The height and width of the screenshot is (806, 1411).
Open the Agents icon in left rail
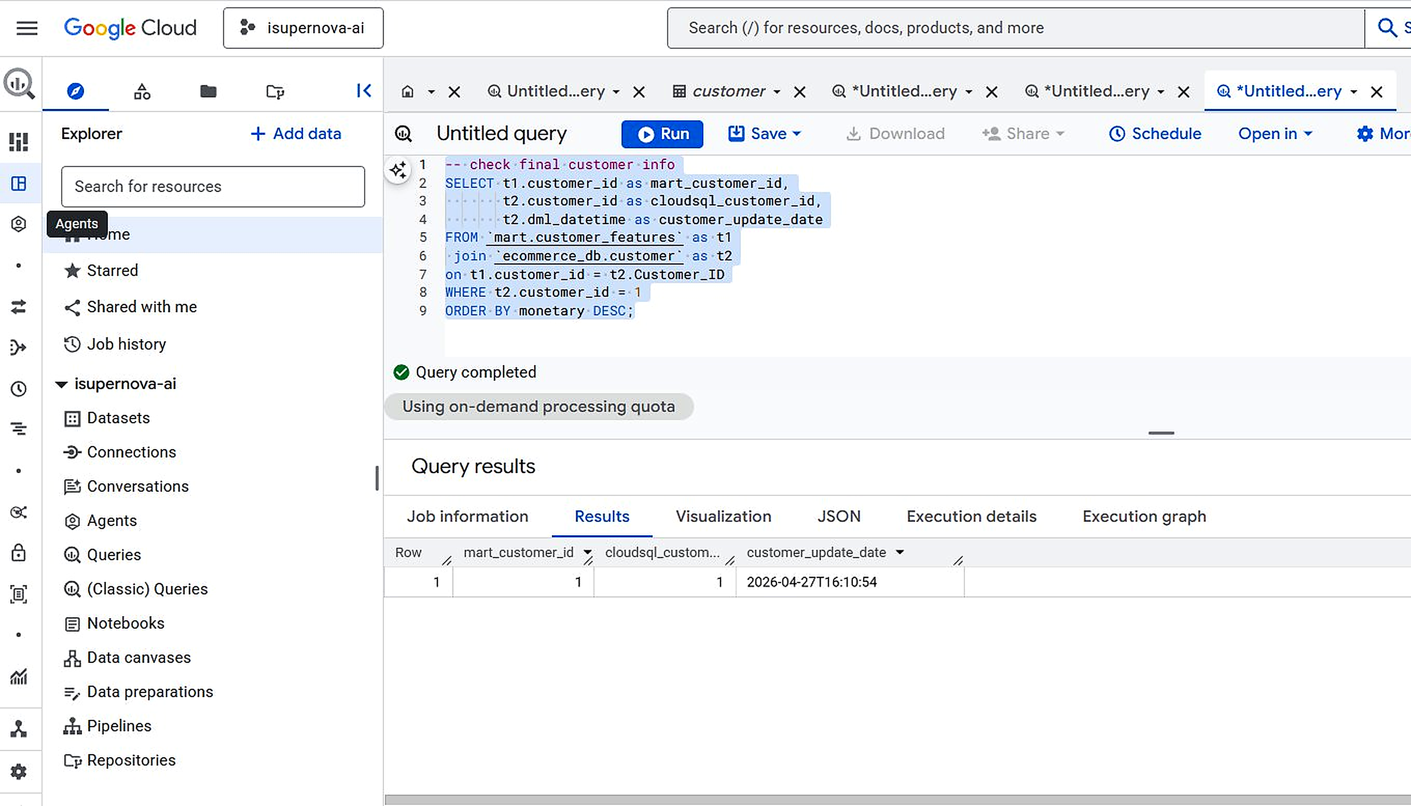click(19, 224)
